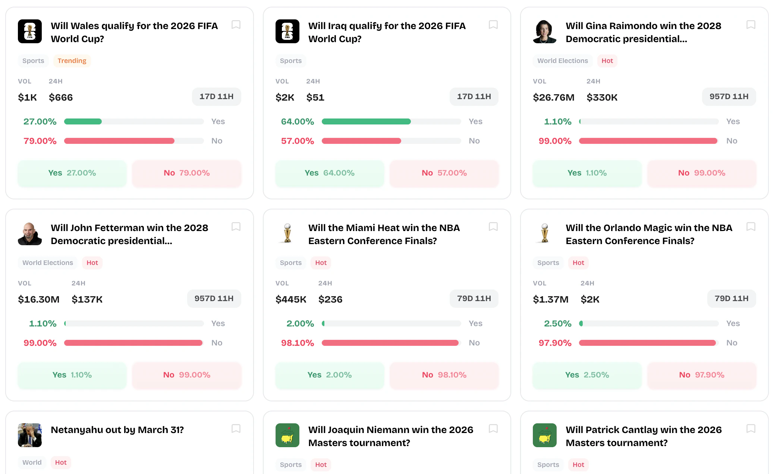
Task: Click Yes 64.00% on Iraq World Cup market
Action: [329, 173]
